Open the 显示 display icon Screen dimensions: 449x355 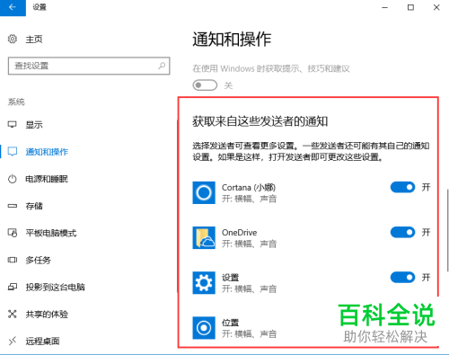pyautogui.click(x=13, y=124)
